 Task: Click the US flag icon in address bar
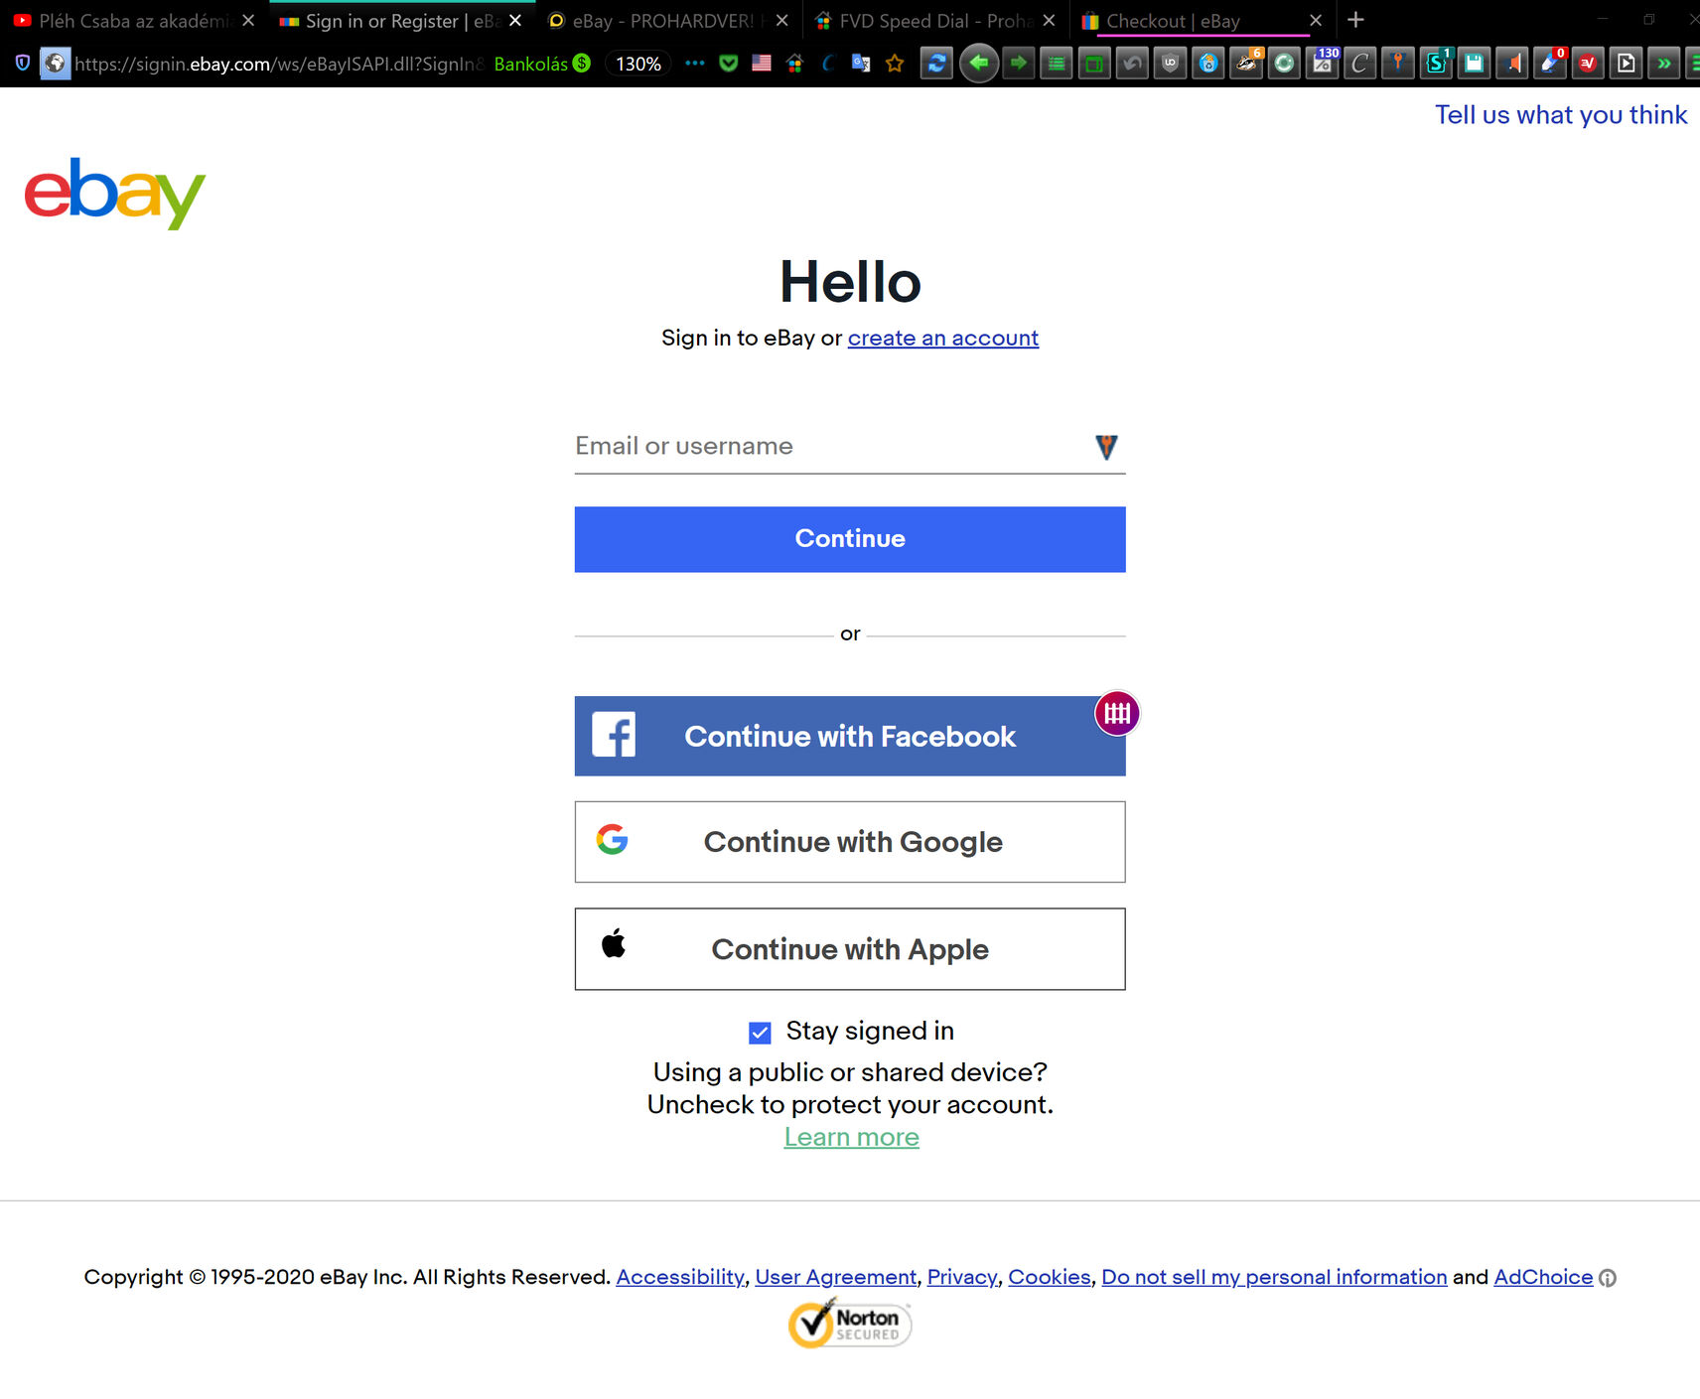762,64
